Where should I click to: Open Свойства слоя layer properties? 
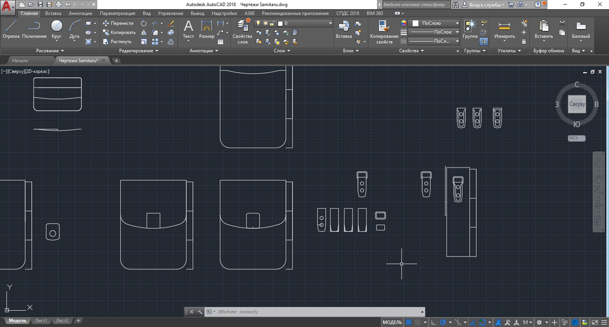click(x=243, y=31)
